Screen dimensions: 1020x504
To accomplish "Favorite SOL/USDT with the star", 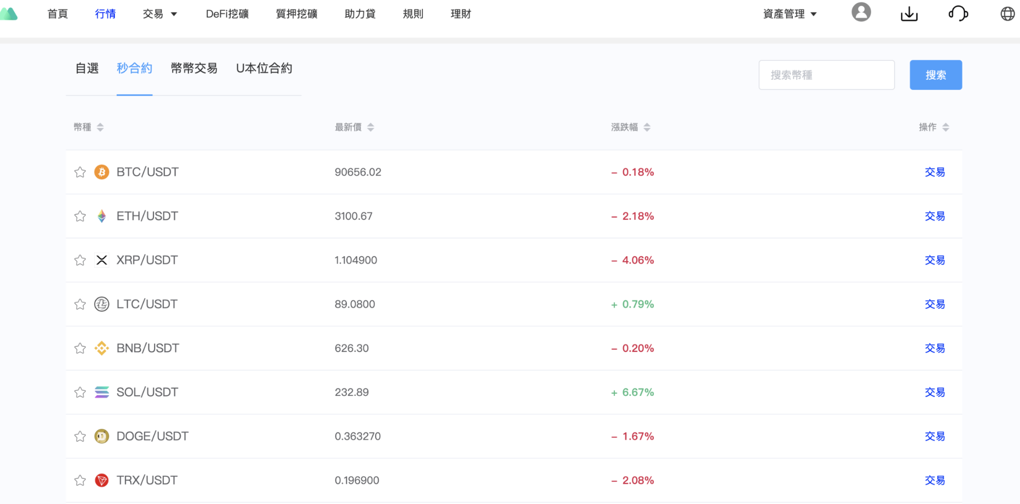I will [80, 392].
